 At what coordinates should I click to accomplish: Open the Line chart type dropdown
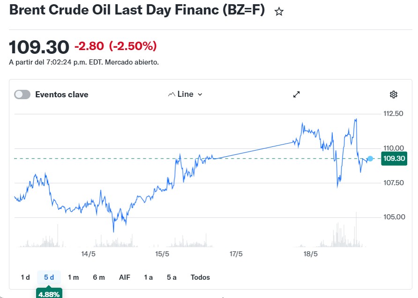(185, 94)
